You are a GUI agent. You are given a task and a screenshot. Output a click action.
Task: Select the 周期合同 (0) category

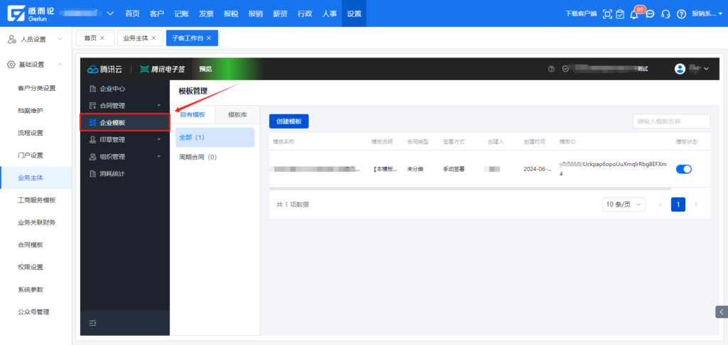215,157
